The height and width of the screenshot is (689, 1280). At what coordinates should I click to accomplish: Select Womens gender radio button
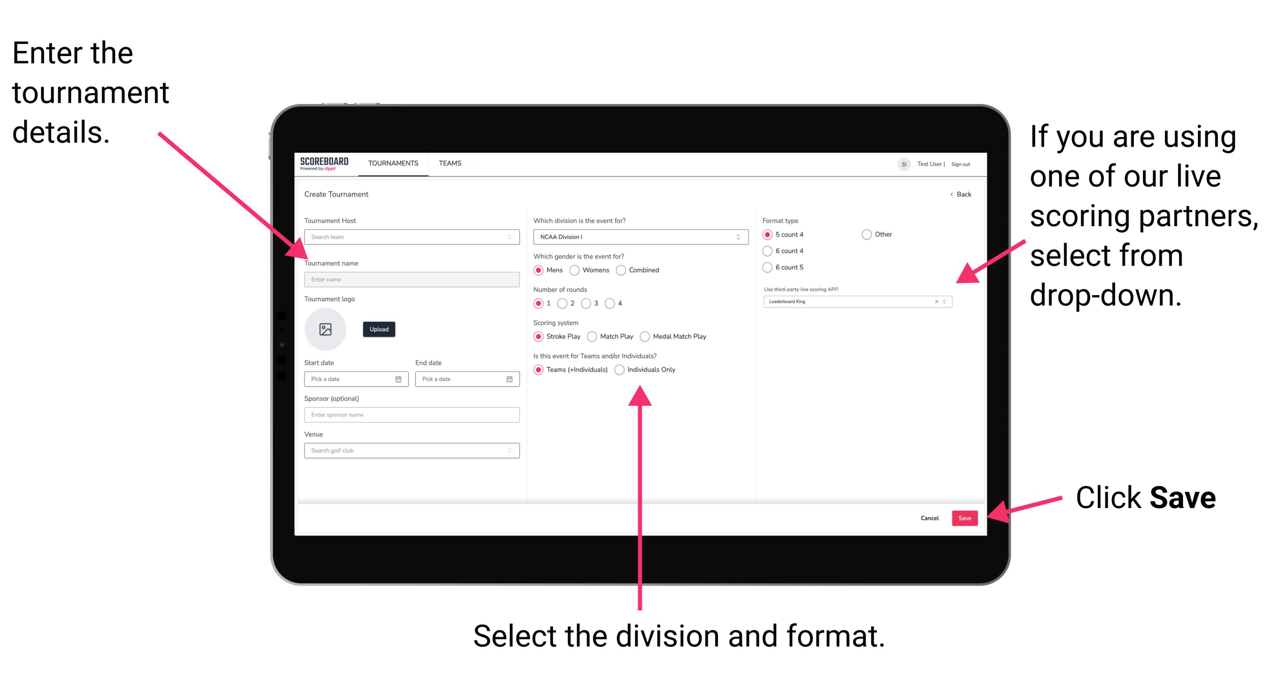tap(575, 270)
